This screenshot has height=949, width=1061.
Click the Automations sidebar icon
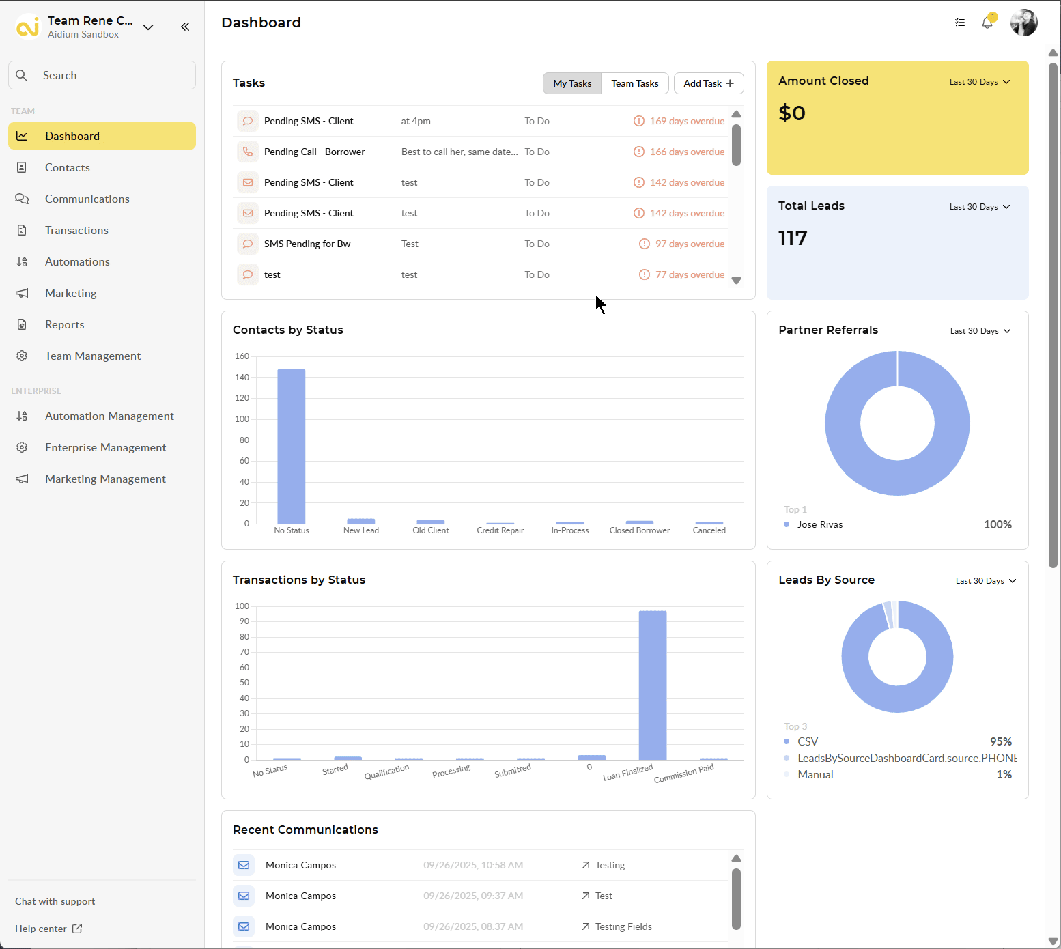(x=22, y=261)
